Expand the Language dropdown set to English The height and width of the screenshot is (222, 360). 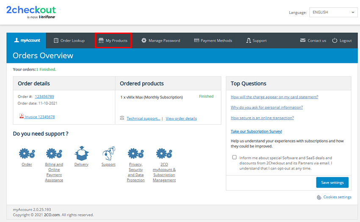(x=333, y=12)
